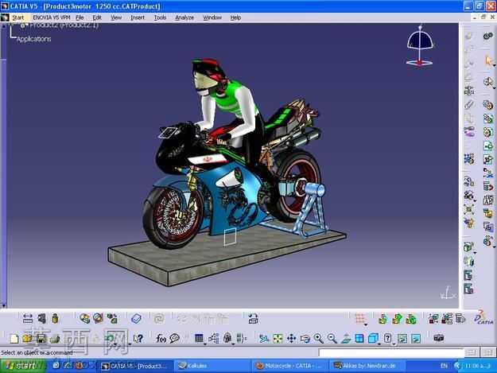Click the design table icon
The image size is (497, 373).
click(x=199, y=339)
